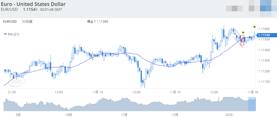Click the 00:51:48 GMT timestamp in header

(51, 10)
